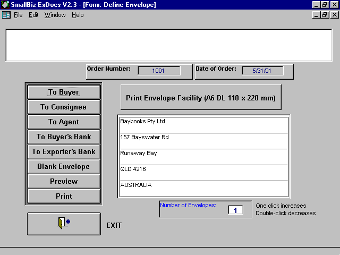Click the Print Envelope Facility header button

coord(200,98)
